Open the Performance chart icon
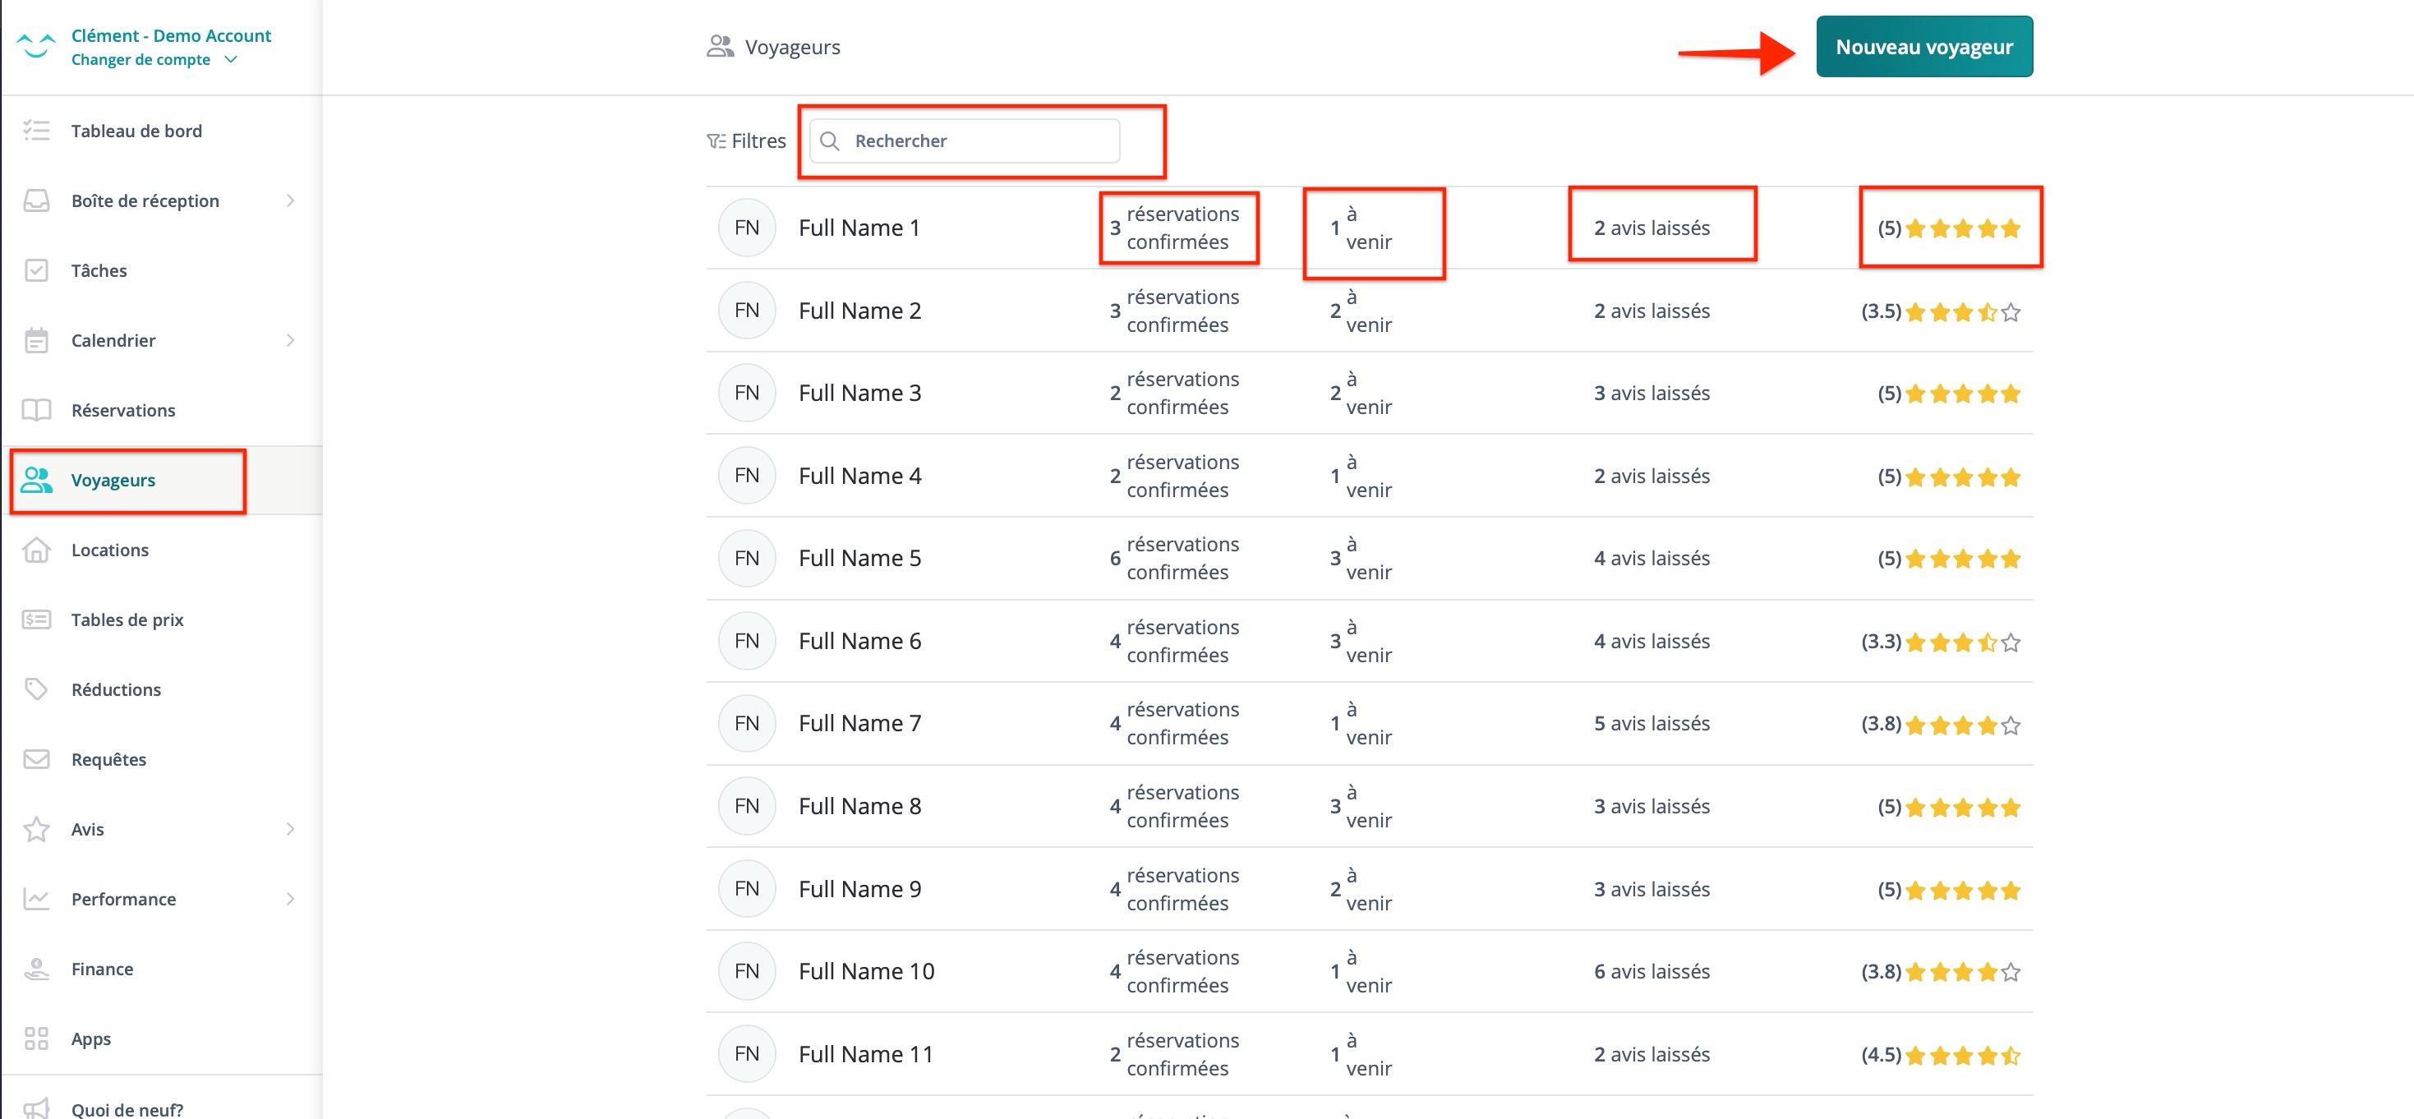The width and height of the screenshot is (2414, 1119). pyautogui.click(x=35, y=899)
